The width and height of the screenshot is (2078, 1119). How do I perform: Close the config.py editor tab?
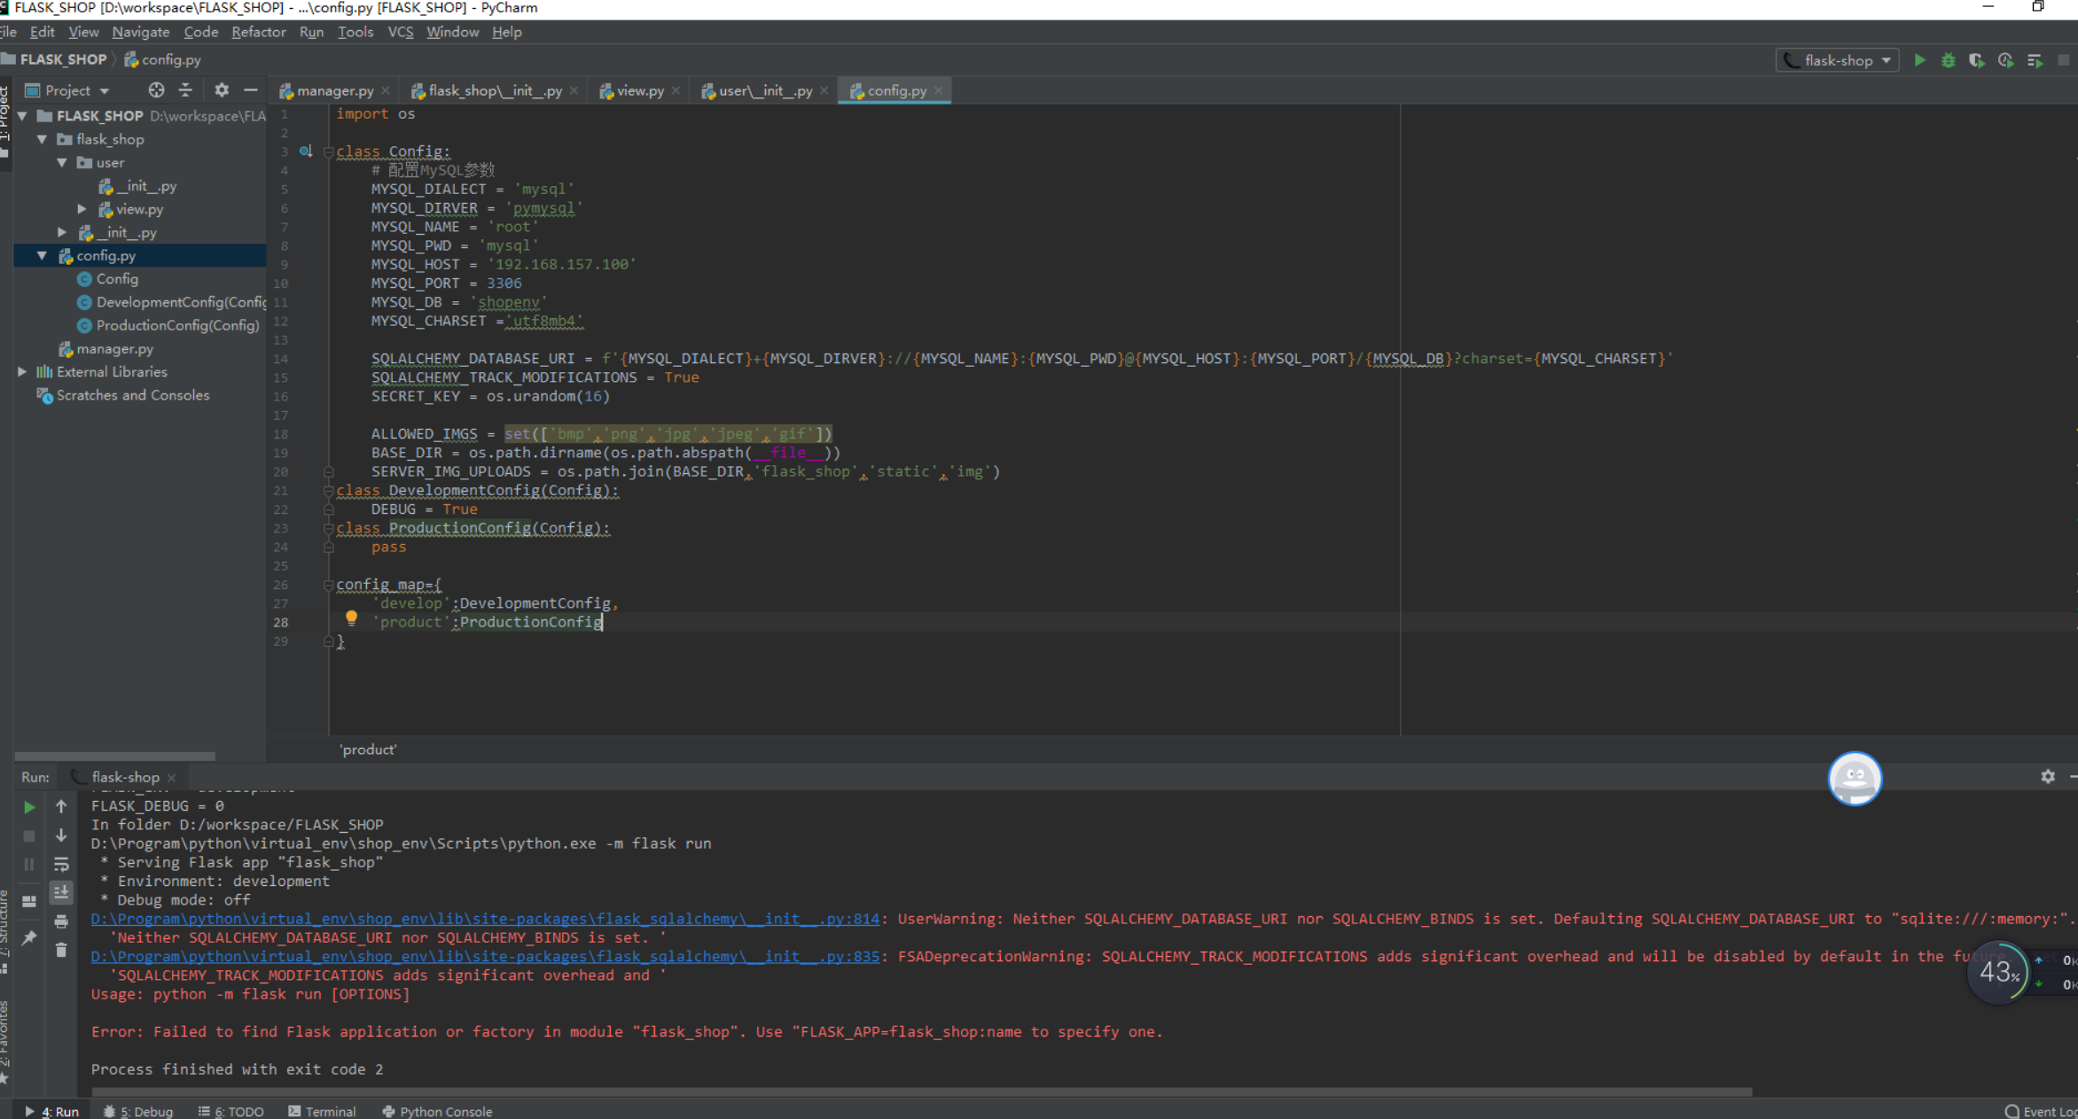(x=938, y=90)
